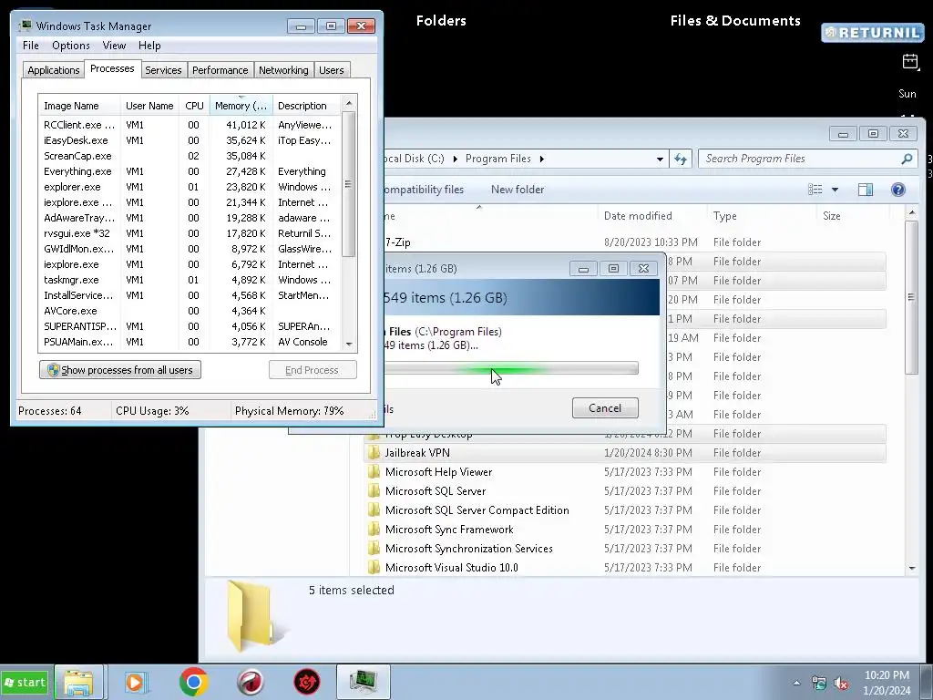The image size is (933, 700).
Task: Click the Start button
Action: 25,682
